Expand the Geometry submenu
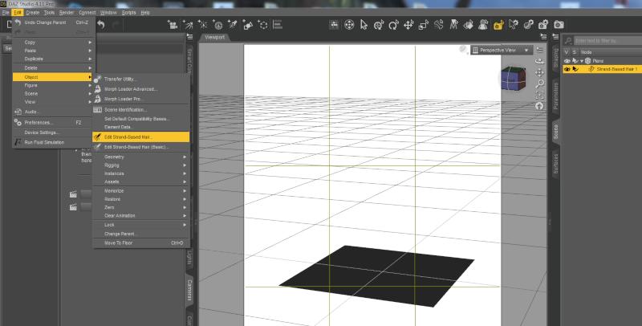The image size is (642, 326). pyautogui.click(x=141, y=157)
